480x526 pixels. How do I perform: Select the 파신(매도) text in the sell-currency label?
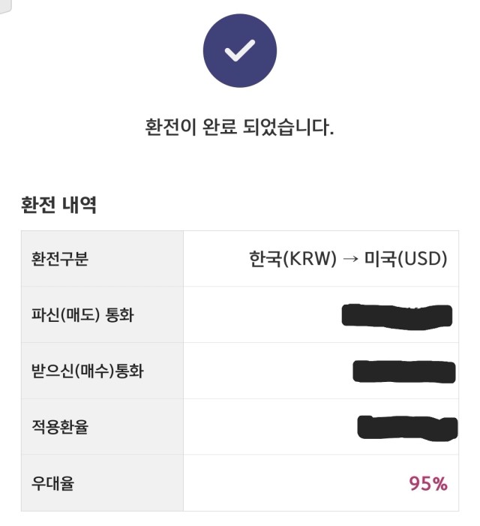click(x=65, y=314)
